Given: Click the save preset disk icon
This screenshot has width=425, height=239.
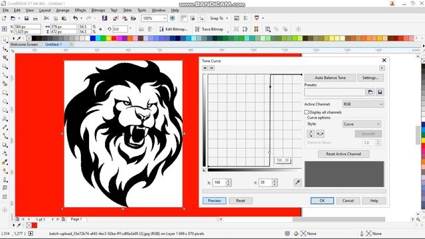Looking at the screenshot, I should 380,92.
